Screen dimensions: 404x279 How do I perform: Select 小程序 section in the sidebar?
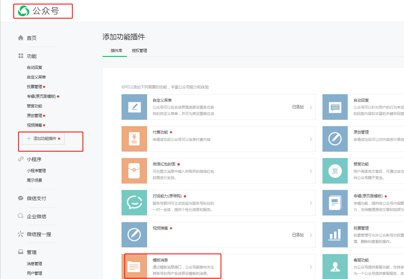point(34,159)
